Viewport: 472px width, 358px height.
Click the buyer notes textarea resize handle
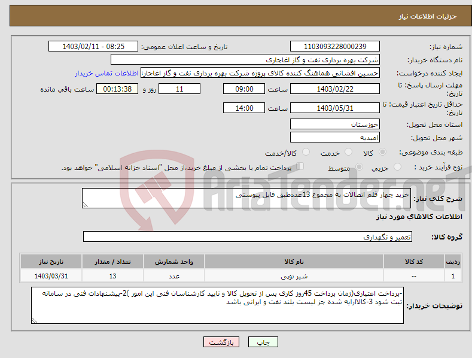[x=35, y=321]
